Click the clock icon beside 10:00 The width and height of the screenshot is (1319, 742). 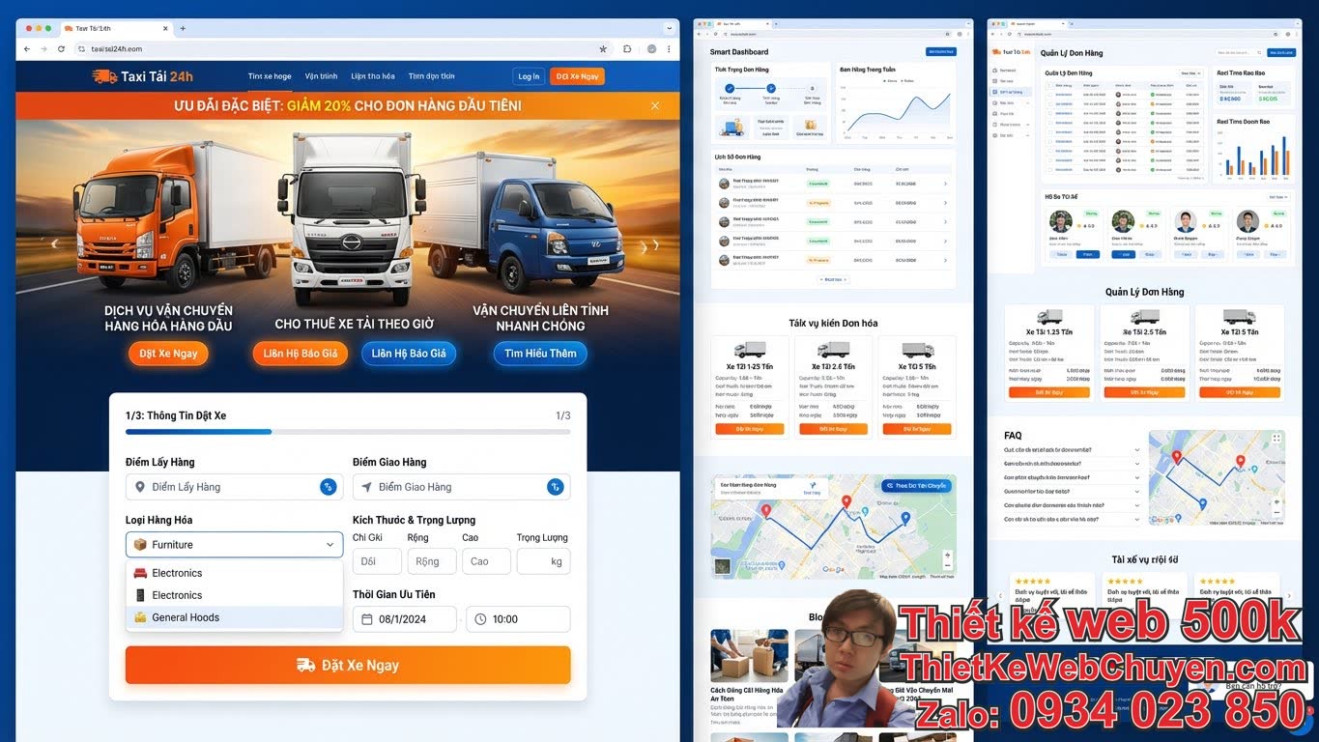479,619
